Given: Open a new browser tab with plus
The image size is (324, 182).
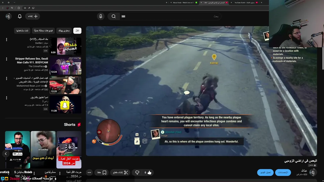Looking at the screenshot, I should pos(166,3).
